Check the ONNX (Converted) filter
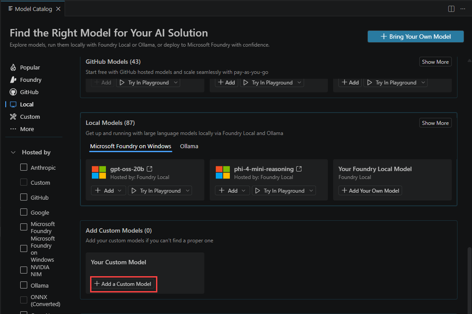The width and height of the screenshot is (472, 314). [24, 300]
